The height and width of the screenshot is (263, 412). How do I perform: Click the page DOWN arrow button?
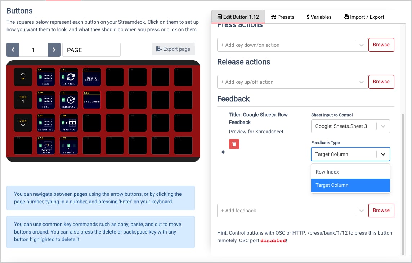click(23, 123)
